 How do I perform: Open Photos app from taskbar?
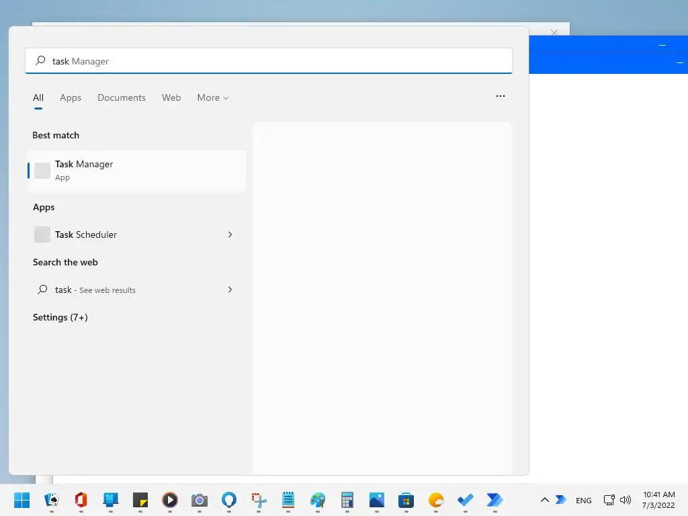coord(377,500)
